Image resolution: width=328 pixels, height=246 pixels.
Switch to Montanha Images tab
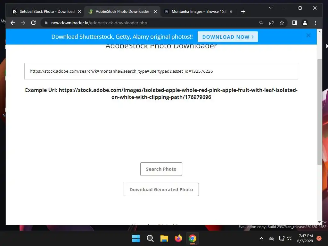click(x=199, y=12)
